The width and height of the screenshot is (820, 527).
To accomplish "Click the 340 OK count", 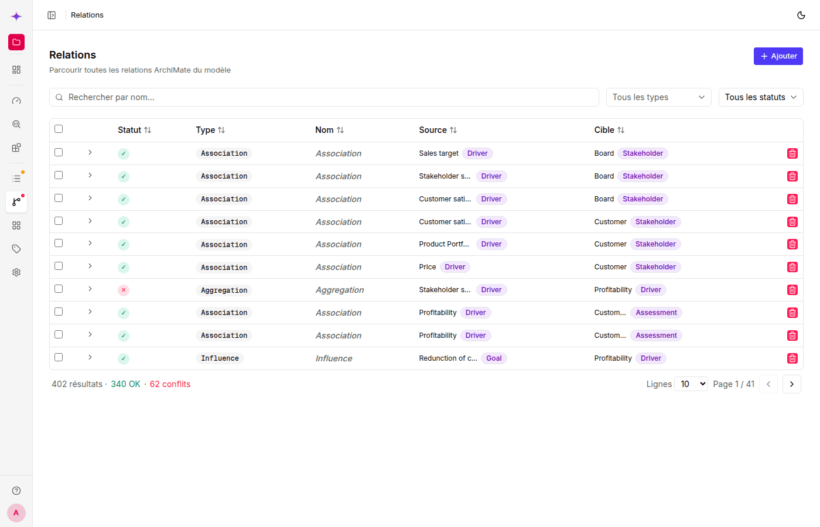I will click(125, 384).
